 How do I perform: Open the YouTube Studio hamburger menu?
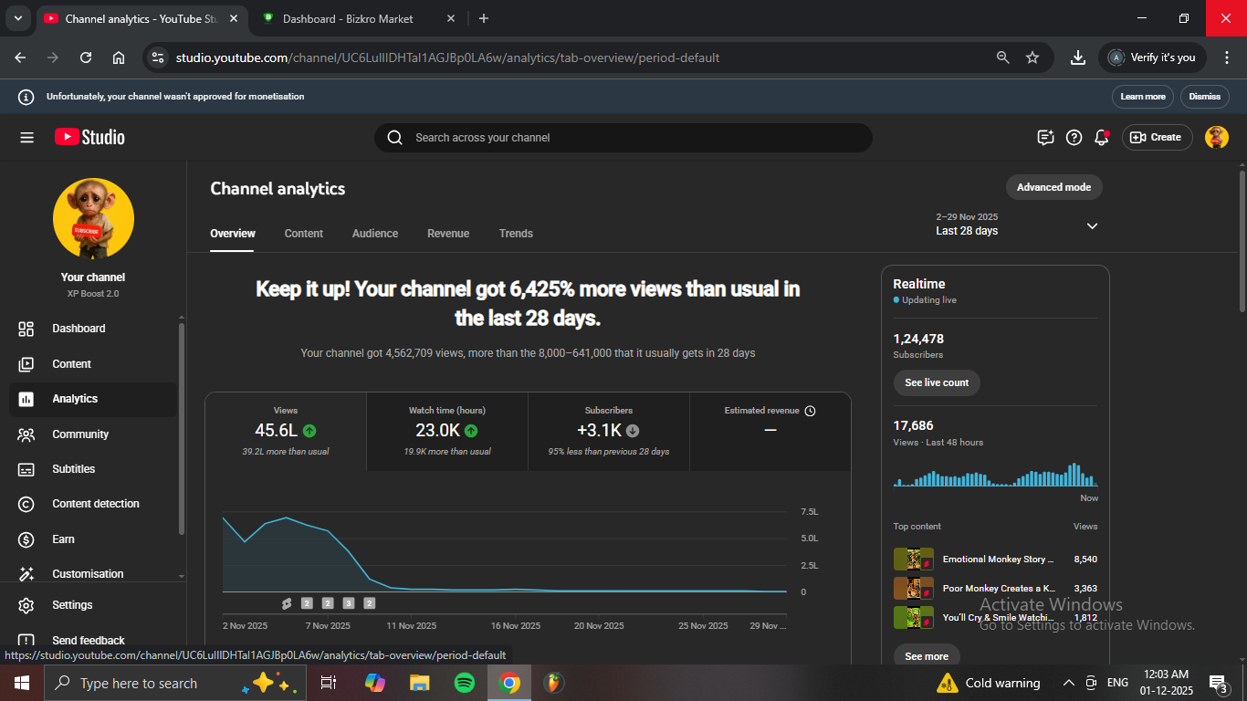(x=26, y=138)
